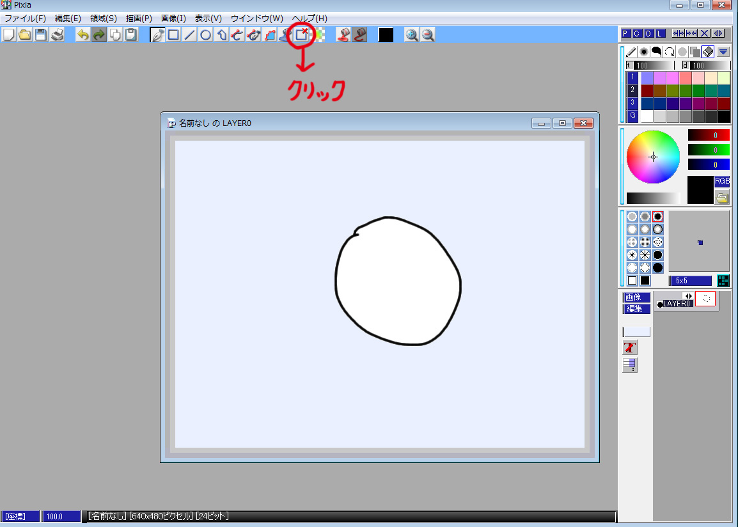Click the red paint bucket fill icon

pos(343,35)
